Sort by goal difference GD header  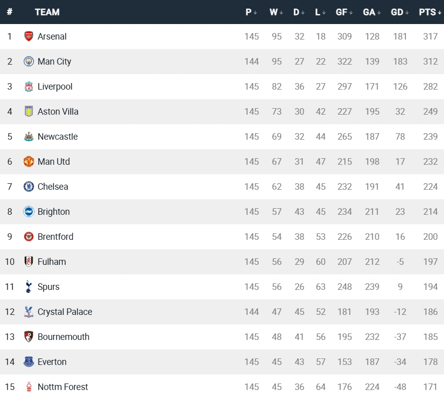click(399, 13)
